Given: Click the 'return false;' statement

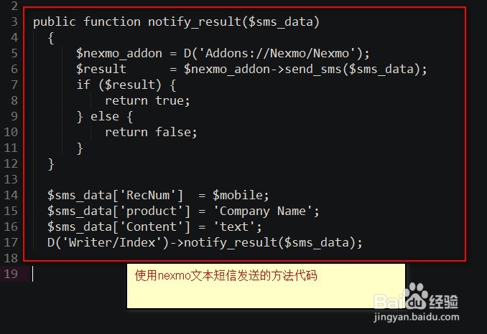Looking at the screenshot, I should [x=151, y=132].
